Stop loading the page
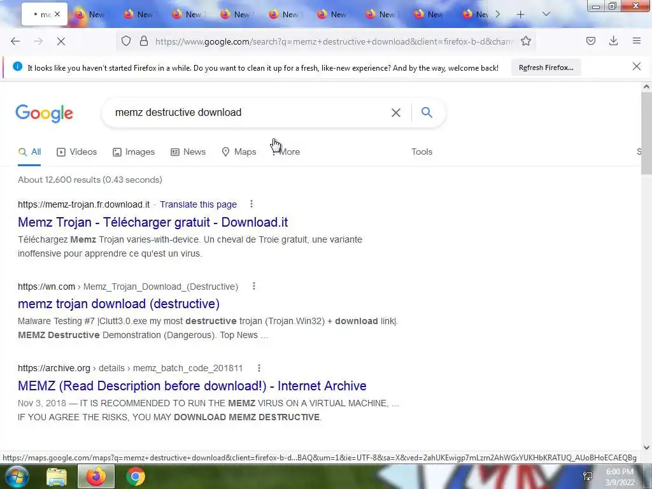652x489 pixels. 60,41
